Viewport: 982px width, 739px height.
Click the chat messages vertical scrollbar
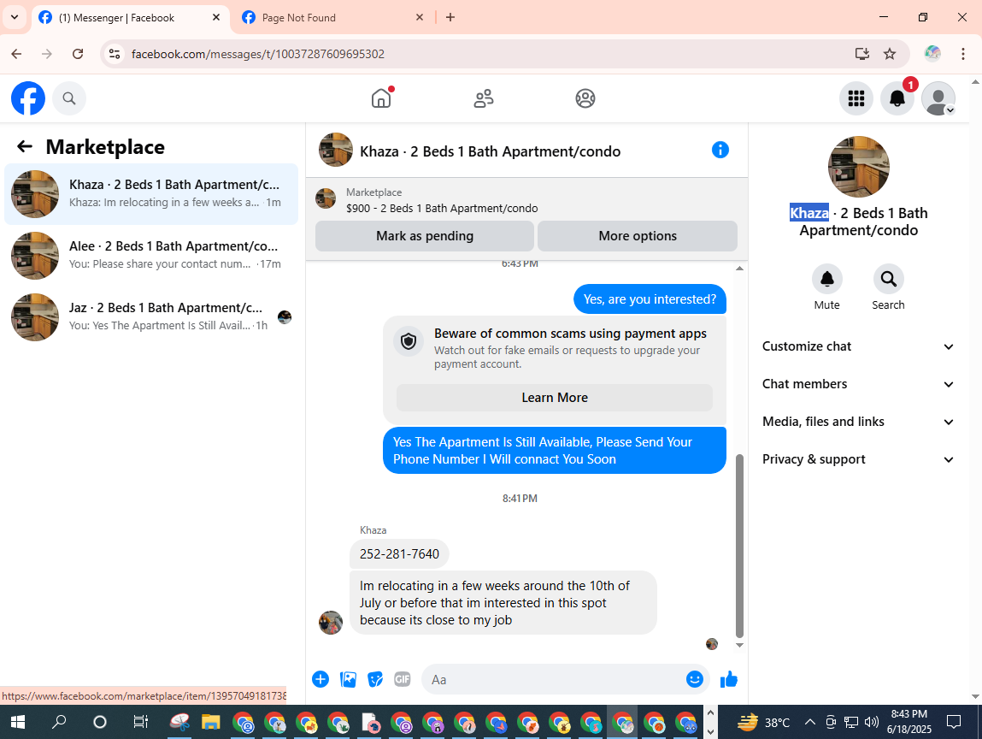739,546
